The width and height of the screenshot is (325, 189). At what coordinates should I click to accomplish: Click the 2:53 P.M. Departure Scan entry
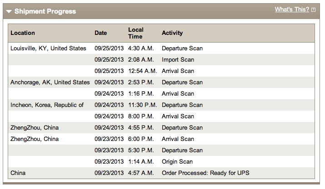pyautogui.click(x=161, y=82)
